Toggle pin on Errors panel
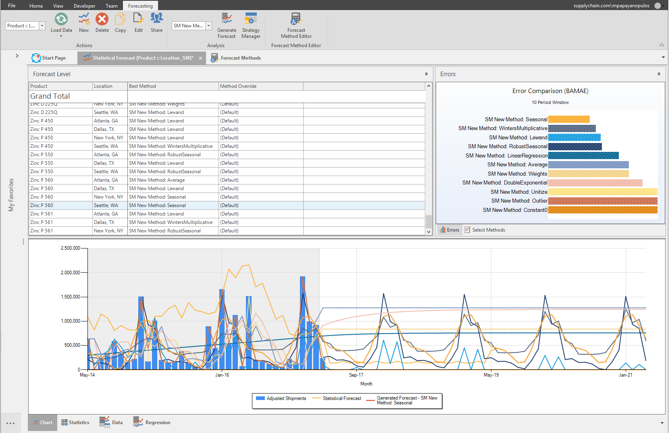This screenshot has width=670, height=433. click(x=659, y=74)
